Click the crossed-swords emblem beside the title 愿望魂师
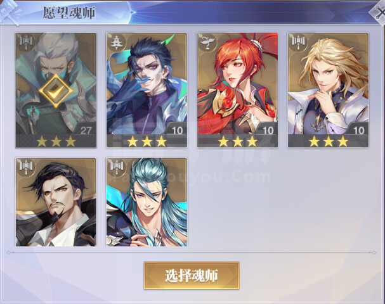Screen dimensions: 385x304 (11, 12)
